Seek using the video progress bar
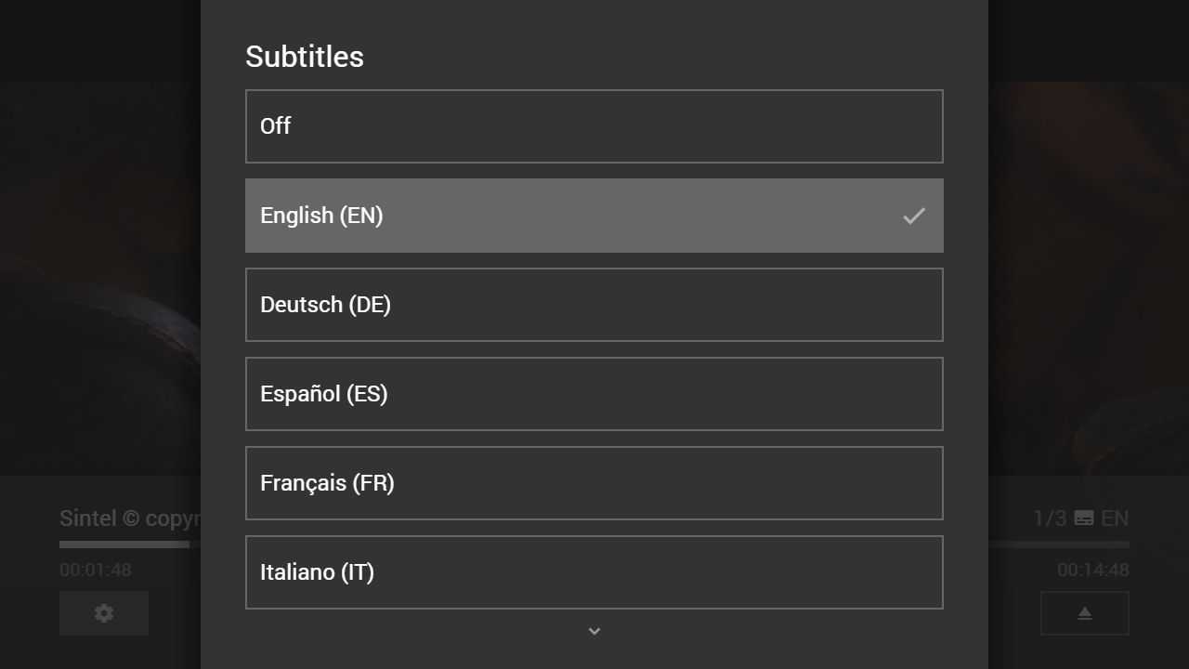 click(x=130, y=544)
